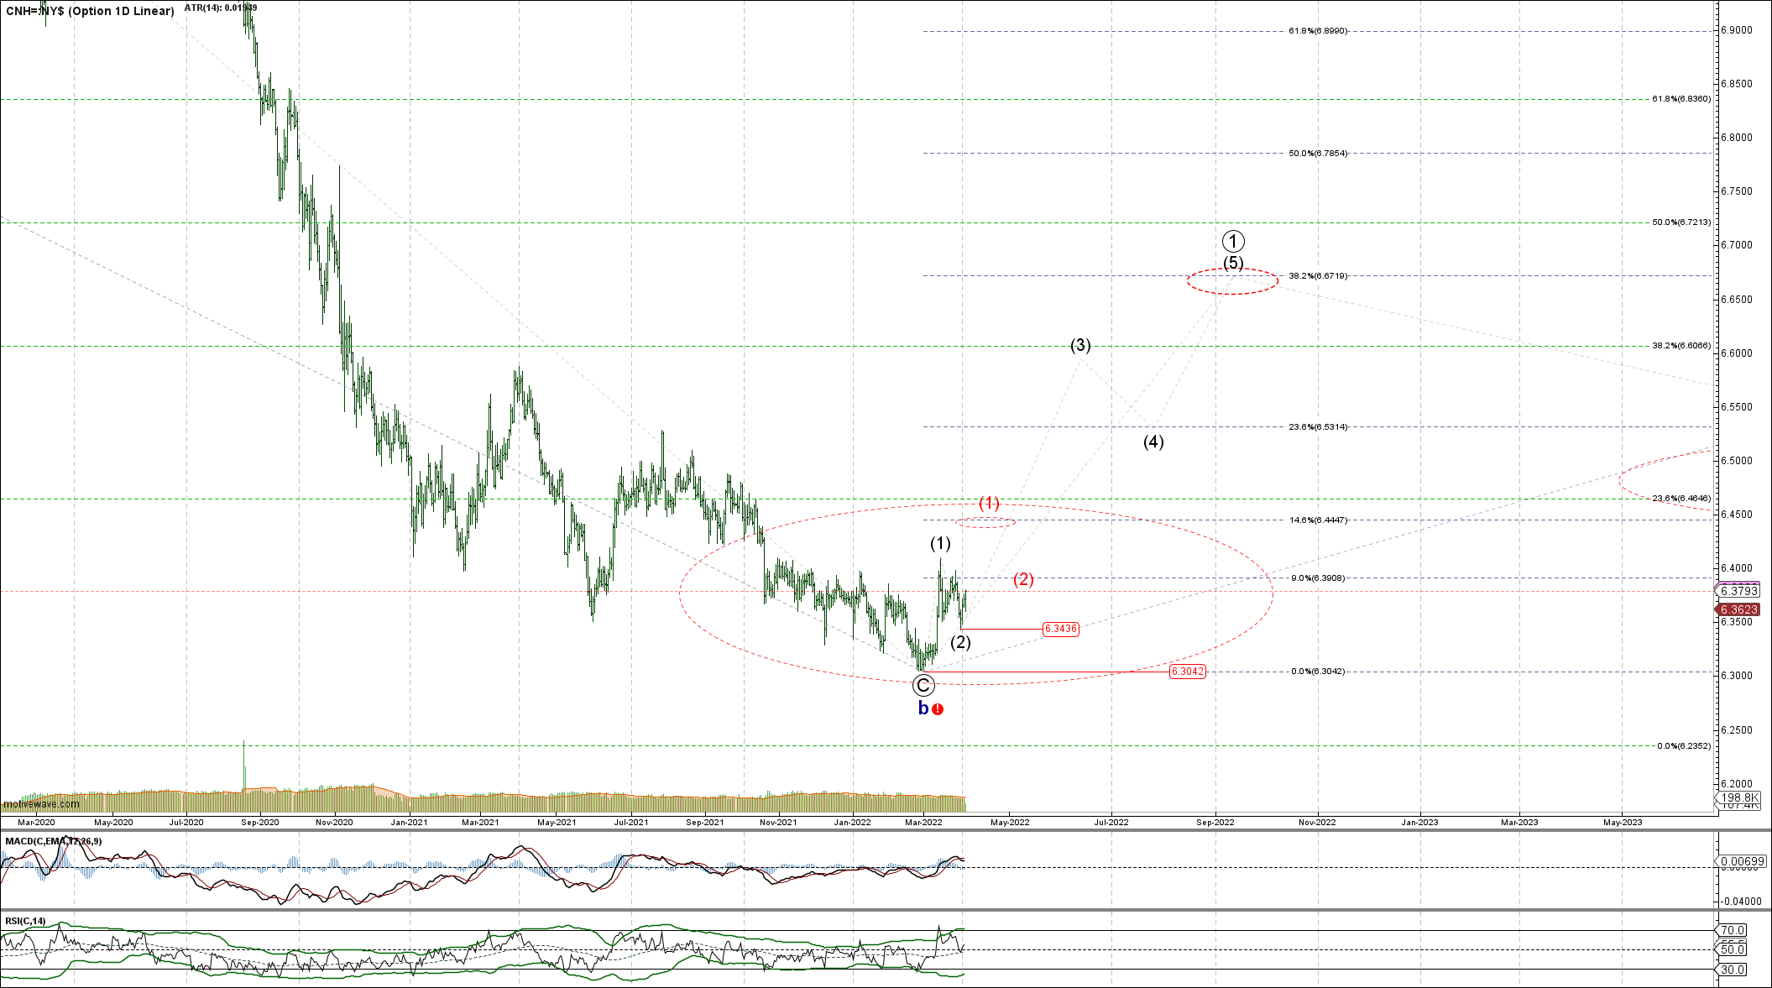
Task: Click the 61.8%(6.8360) green Fibonacci label
Action: pyautogui.click(x=1681, y=99)
